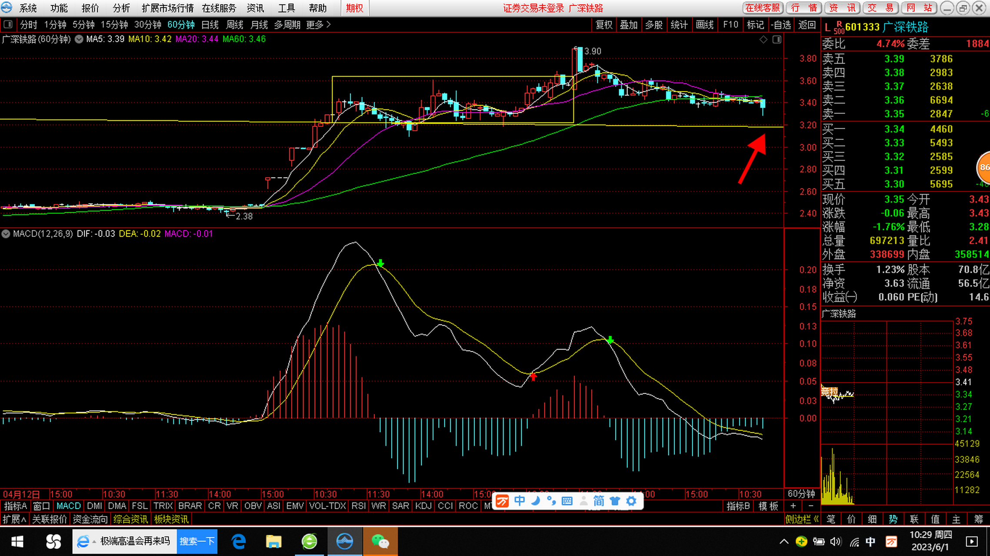This screenshot has height=556, width=990.
Task: Switch to 日线 period tab
Action: 210,25
